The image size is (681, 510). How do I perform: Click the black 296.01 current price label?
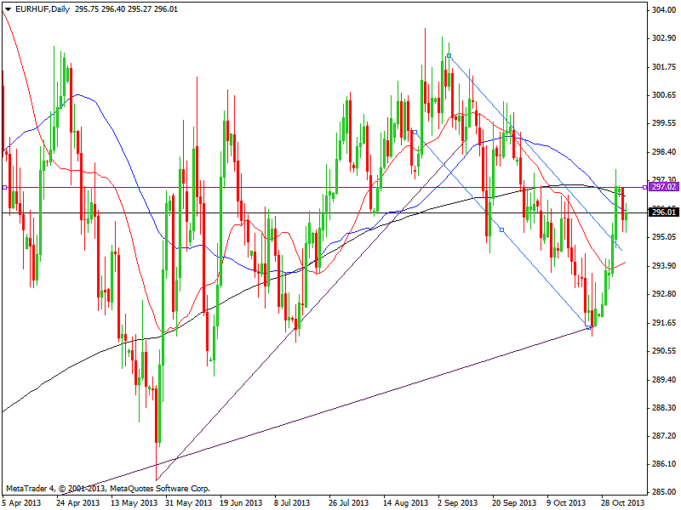tap(661, 212)
